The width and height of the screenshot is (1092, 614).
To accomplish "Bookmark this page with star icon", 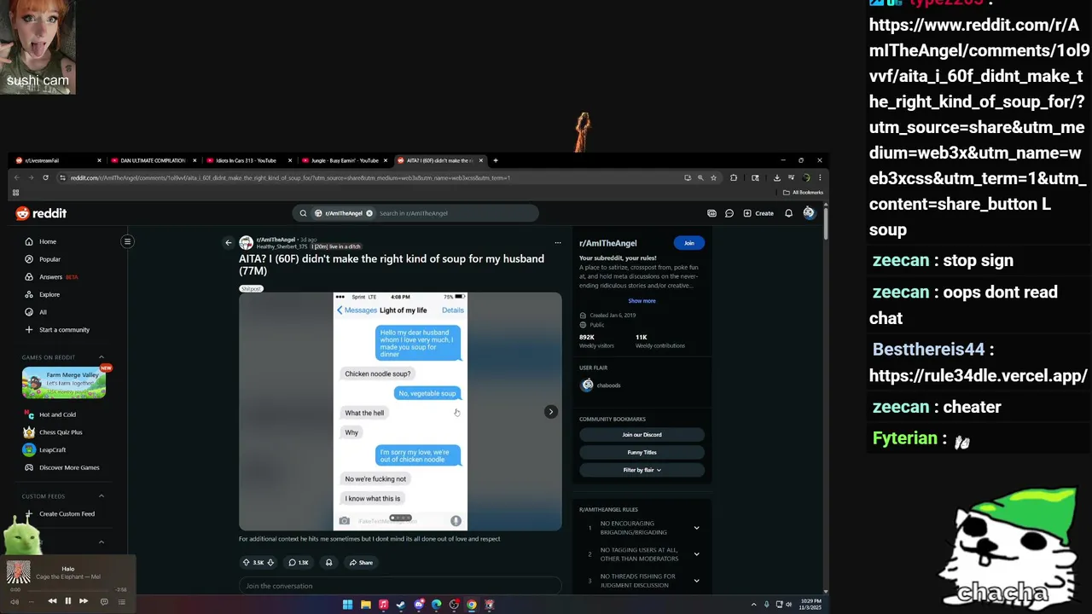I will (x=714, y=178).
